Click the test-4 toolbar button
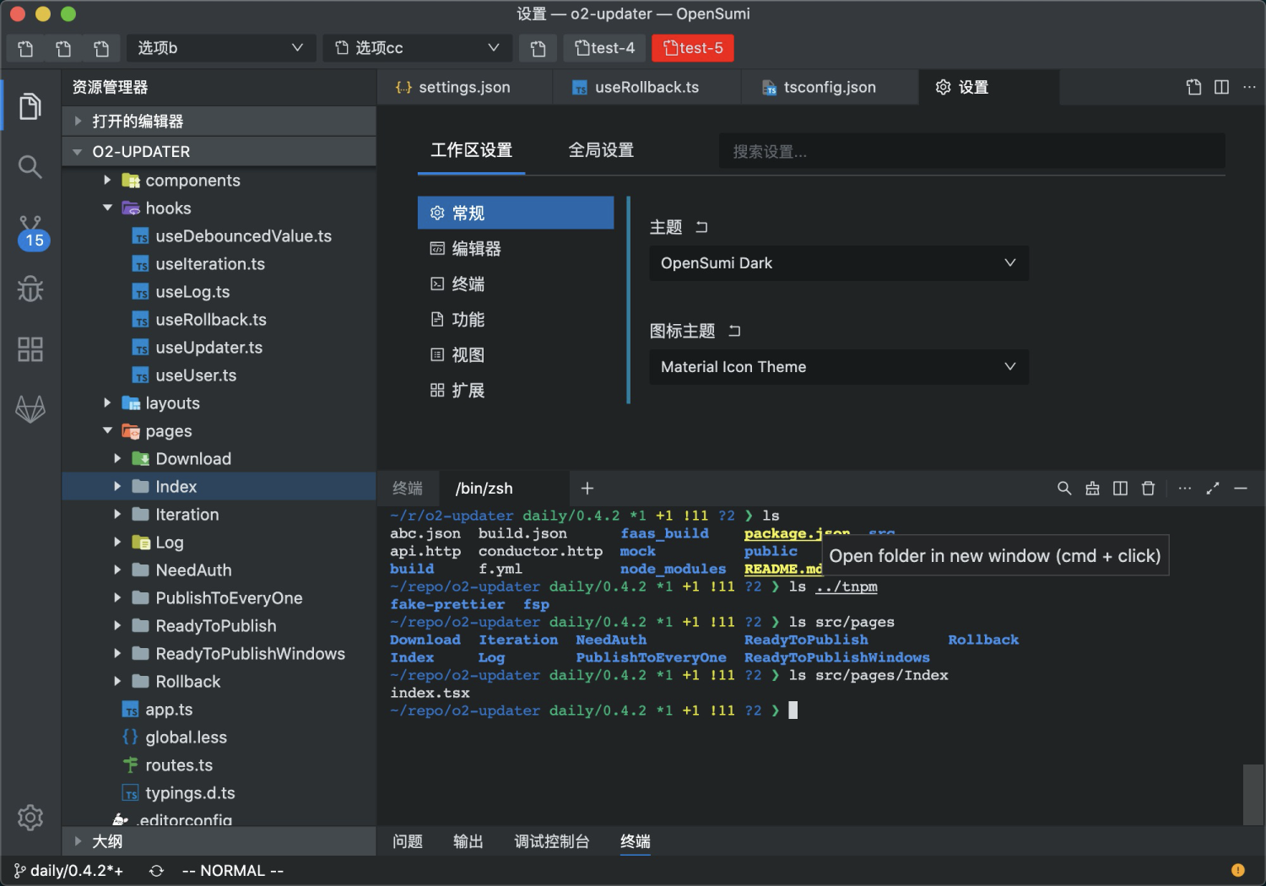 pyautogui.click(x=604, y=48)
